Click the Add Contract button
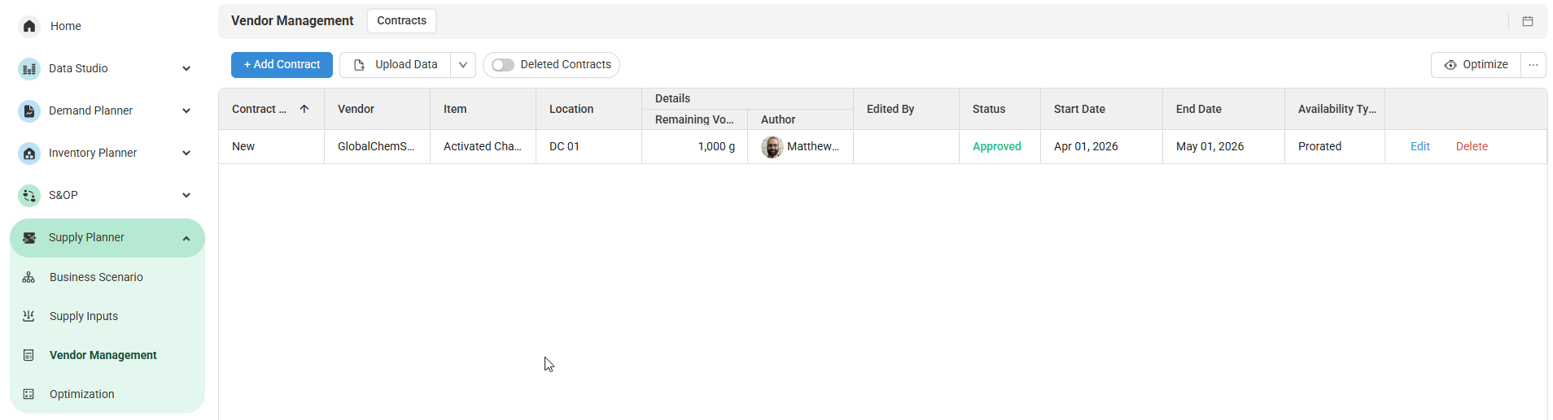This screenshot has height=420, width=1553. pos(282,65)
